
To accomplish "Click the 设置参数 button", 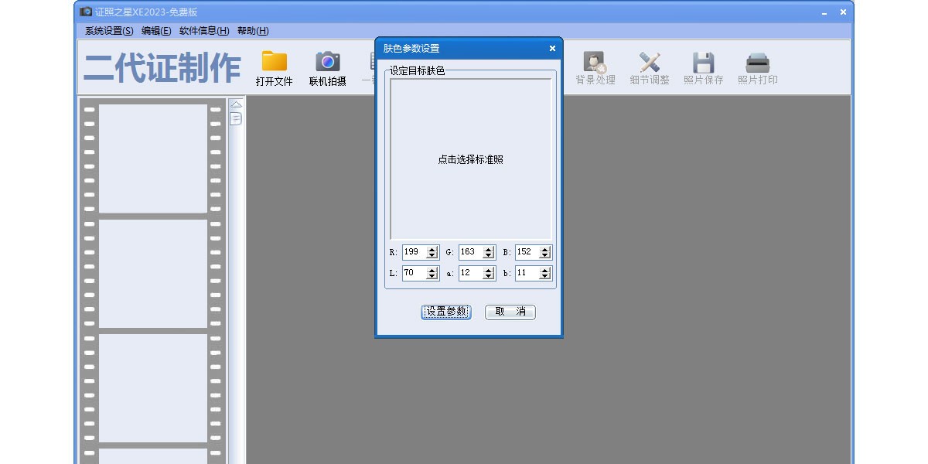I will [x=446, y=312].
